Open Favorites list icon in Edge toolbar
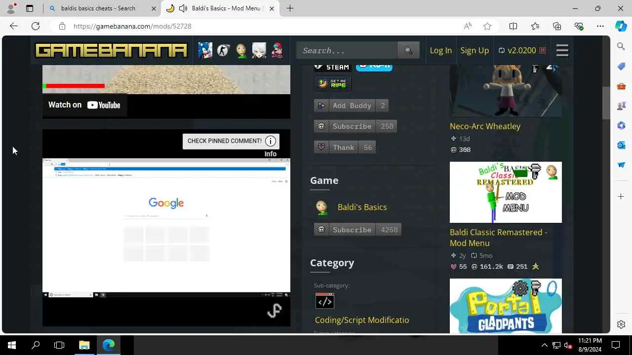The height and width of the screenshot is (355, 632). [x=535, y=26]
